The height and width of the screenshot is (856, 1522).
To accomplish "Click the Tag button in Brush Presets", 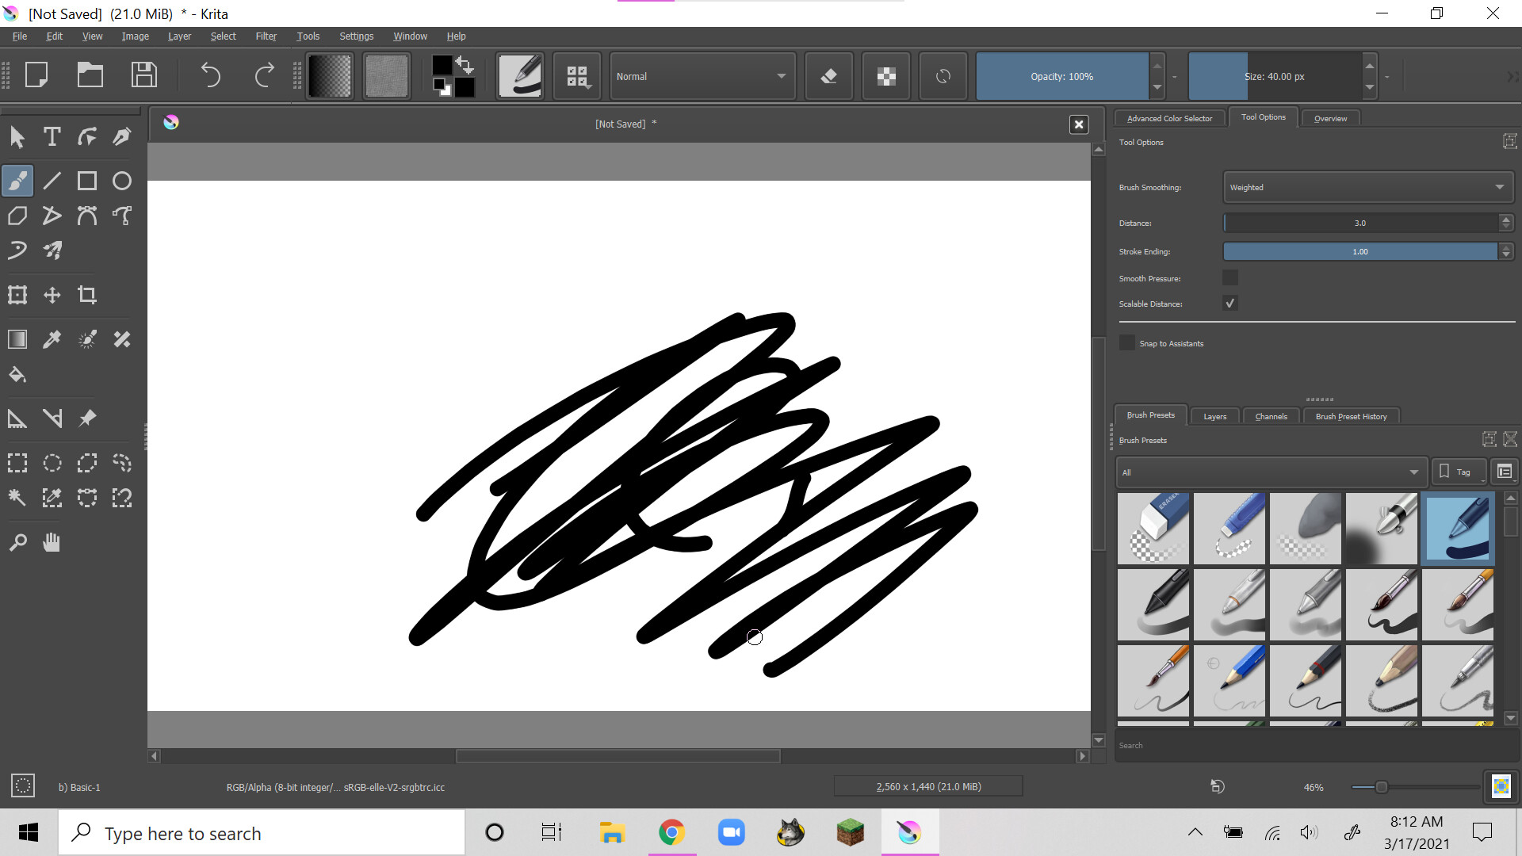I will point(1457,472).
